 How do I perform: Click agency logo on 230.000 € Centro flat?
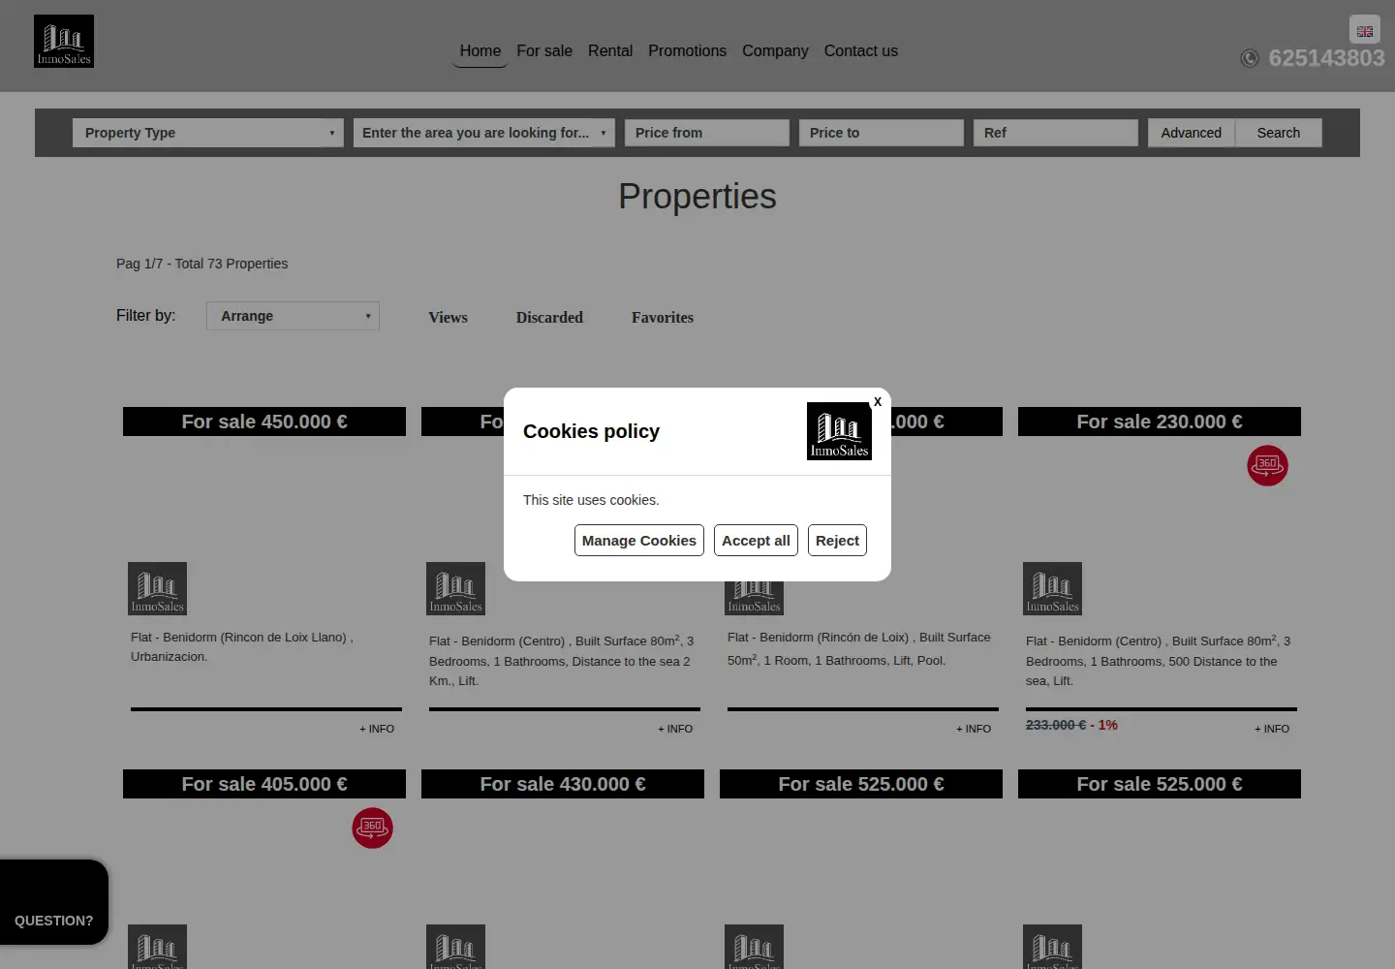tap(1052, 588)
